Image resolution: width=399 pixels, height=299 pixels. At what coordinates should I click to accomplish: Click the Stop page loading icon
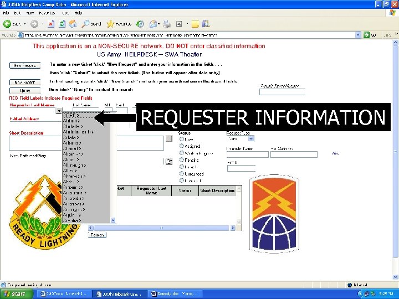(51, 24)
